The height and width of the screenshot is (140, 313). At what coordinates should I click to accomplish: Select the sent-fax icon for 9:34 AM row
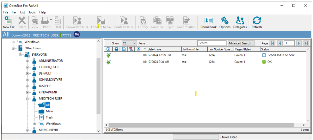click(109, 62)
